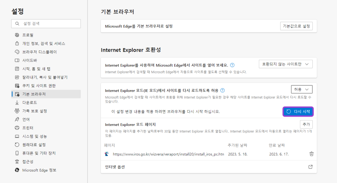The image size is (337, 183).
Task: Click the help icon beside IE 모드 reload setting
Action: click(x=222, y=91)
